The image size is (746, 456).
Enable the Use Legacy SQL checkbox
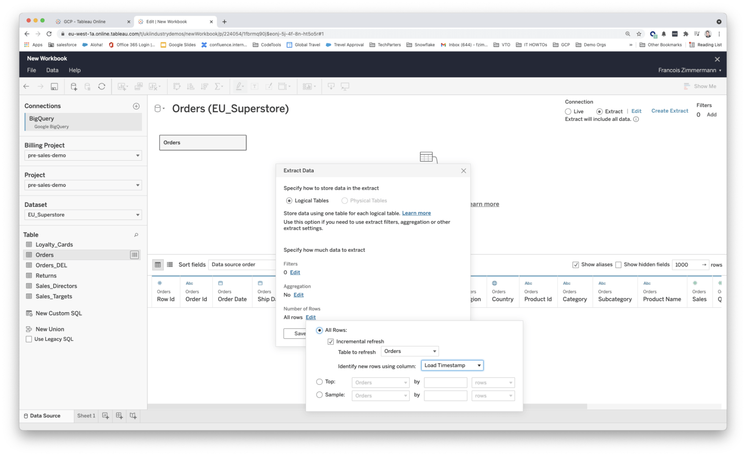29,339
